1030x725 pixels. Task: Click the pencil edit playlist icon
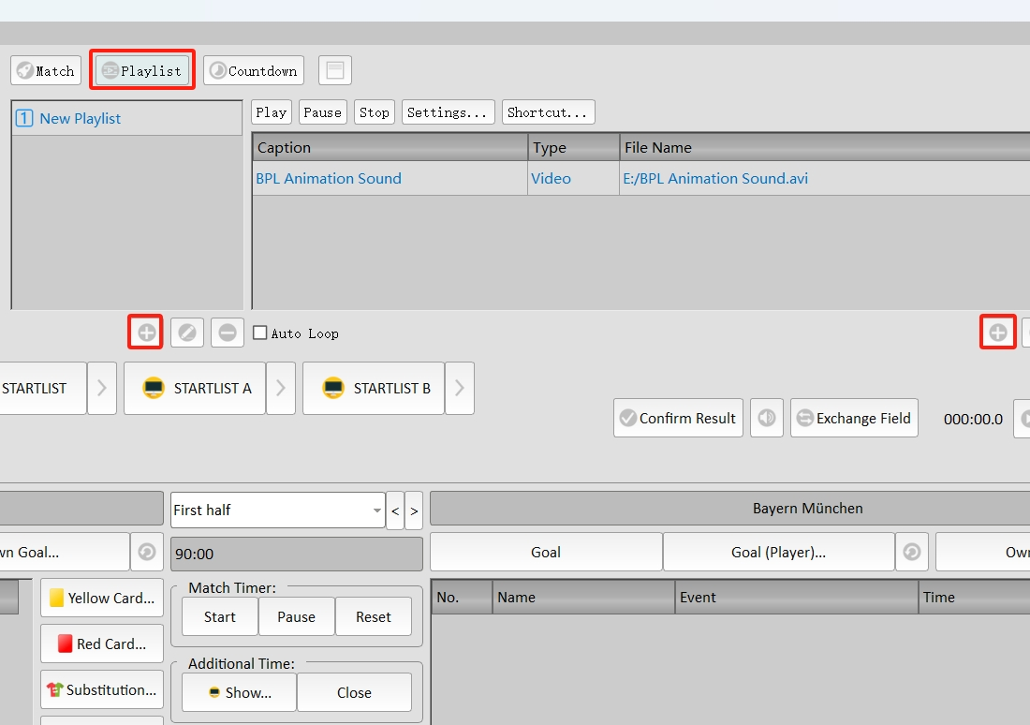(186, 333)
